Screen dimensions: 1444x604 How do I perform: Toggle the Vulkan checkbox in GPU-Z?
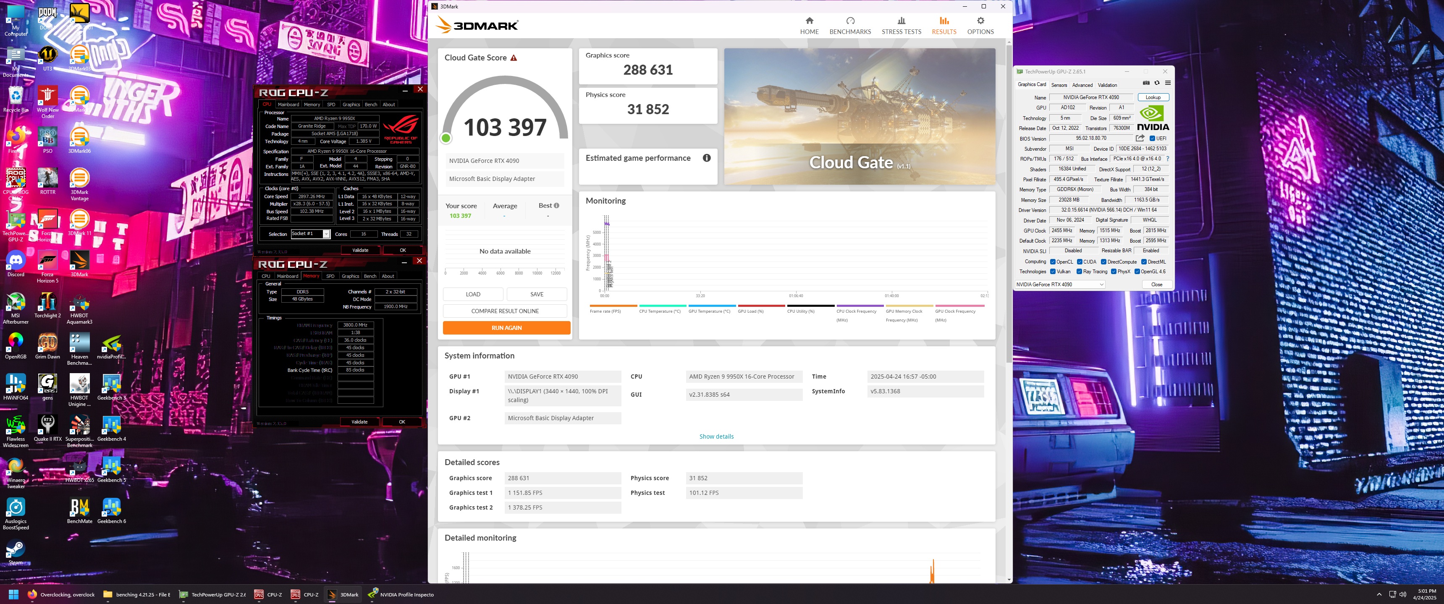pos(1053,272)
